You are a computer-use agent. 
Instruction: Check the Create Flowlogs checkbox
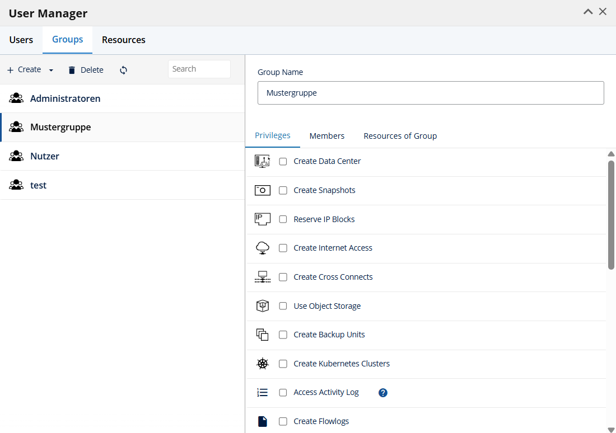pyautogui.click(x=283, y=422)
